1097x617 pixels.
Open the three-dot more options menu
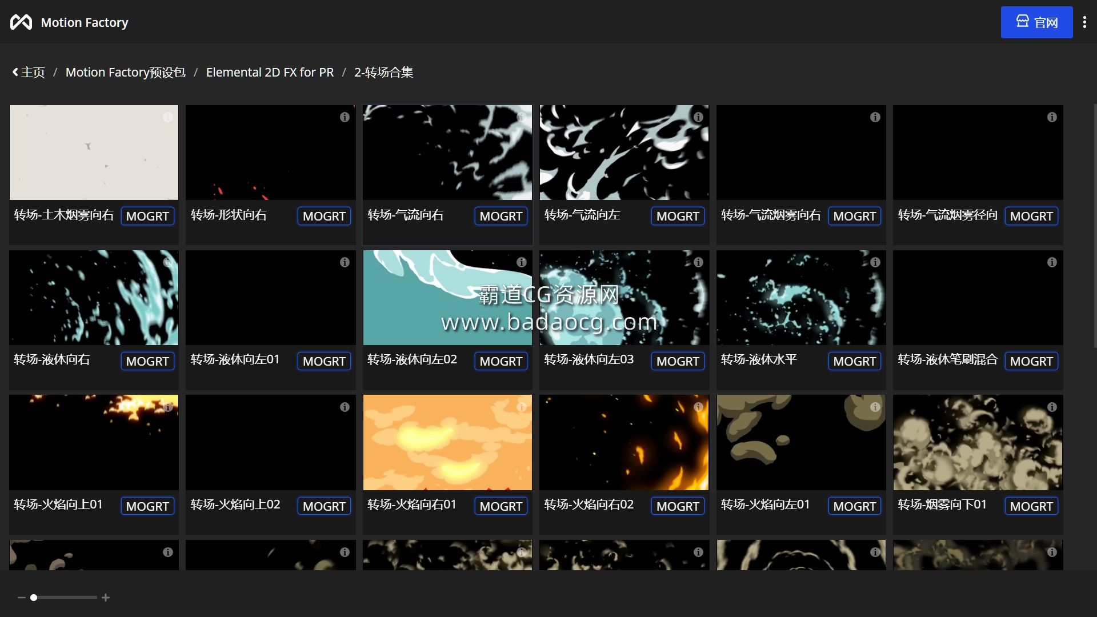1084,22
